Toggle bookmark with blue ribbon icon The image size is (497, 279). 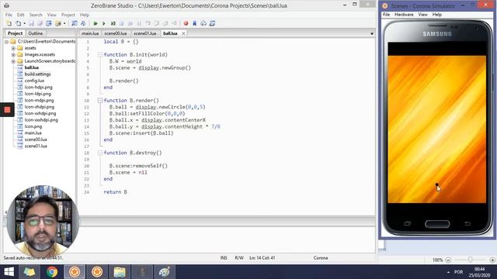coord(195,23)
